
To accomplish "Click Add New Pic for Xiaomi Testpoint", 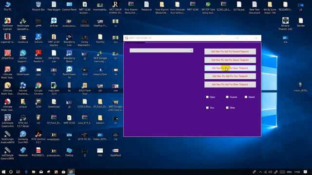I will pos(230,60).
